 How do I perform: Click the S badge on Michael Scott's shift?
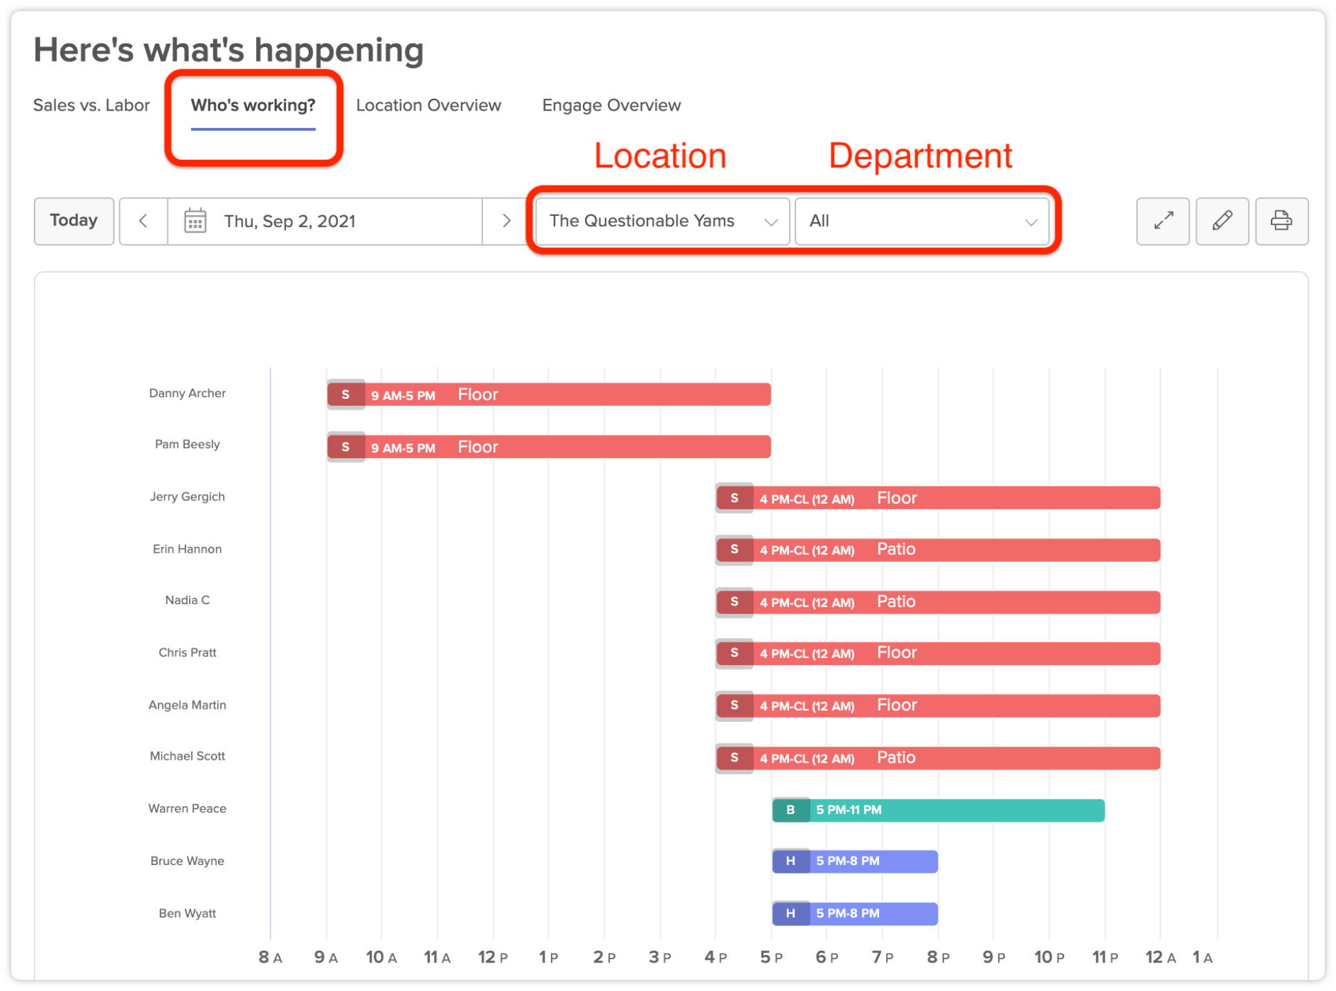pos(734,758)
